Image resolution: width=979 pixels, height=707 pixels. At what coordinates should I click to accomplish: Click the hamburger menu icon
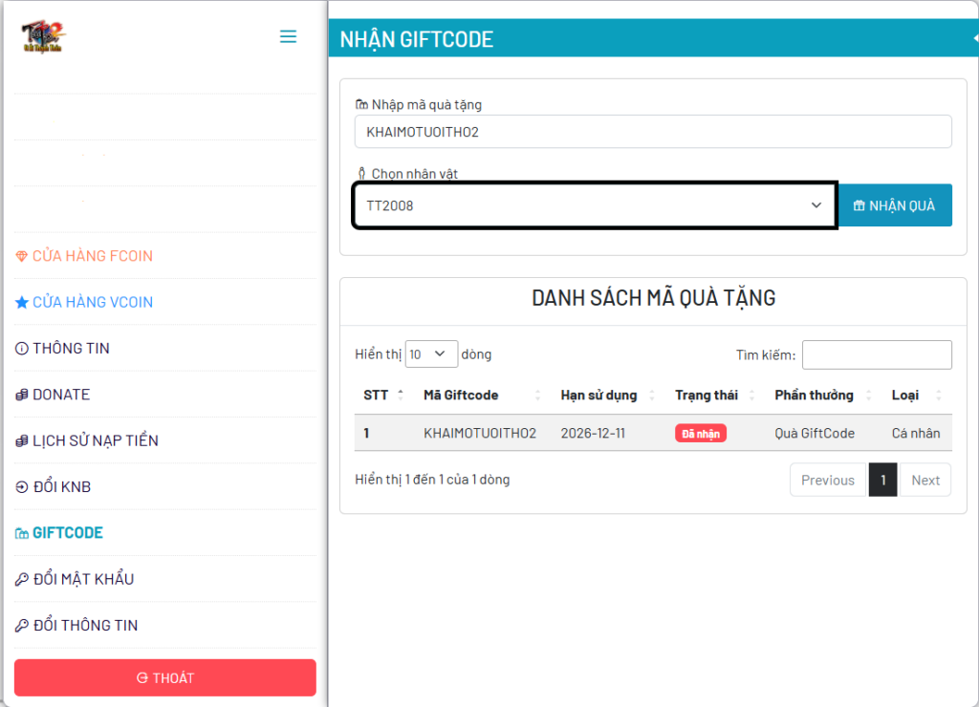coord(288,37)
